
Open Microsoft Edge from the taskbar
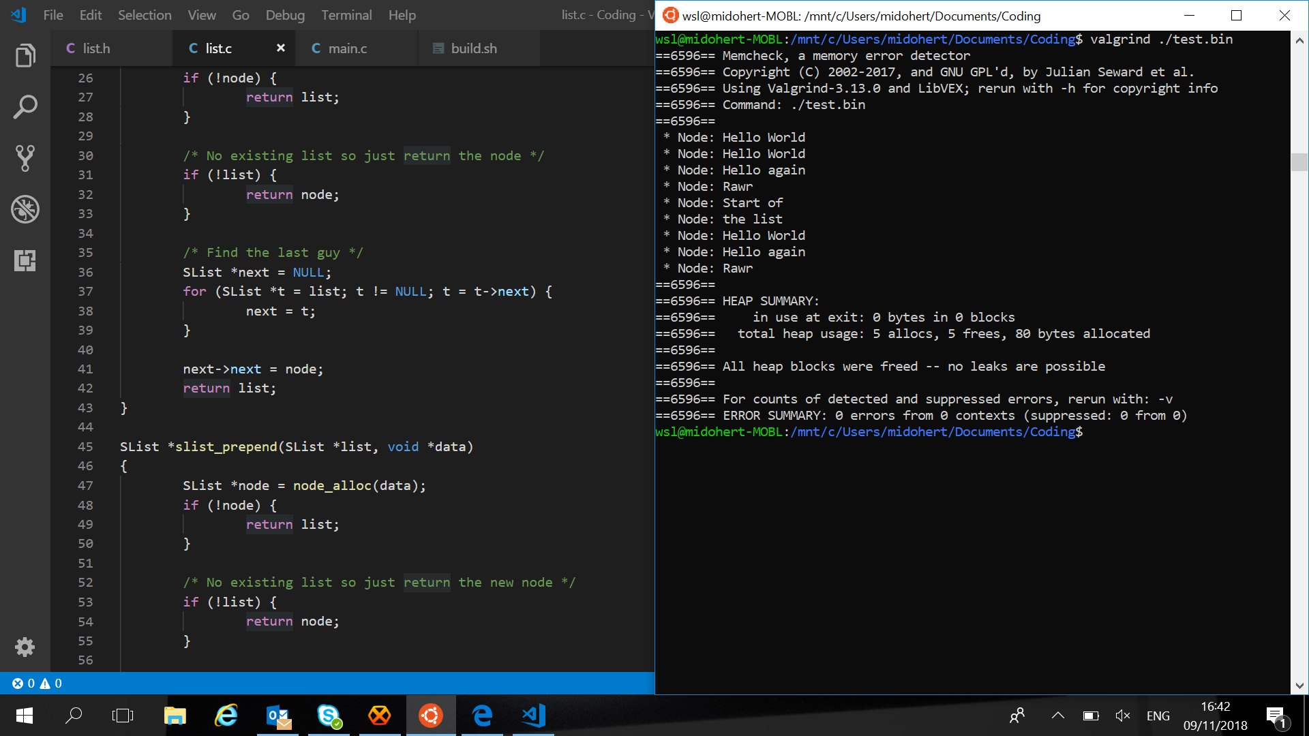482,716
